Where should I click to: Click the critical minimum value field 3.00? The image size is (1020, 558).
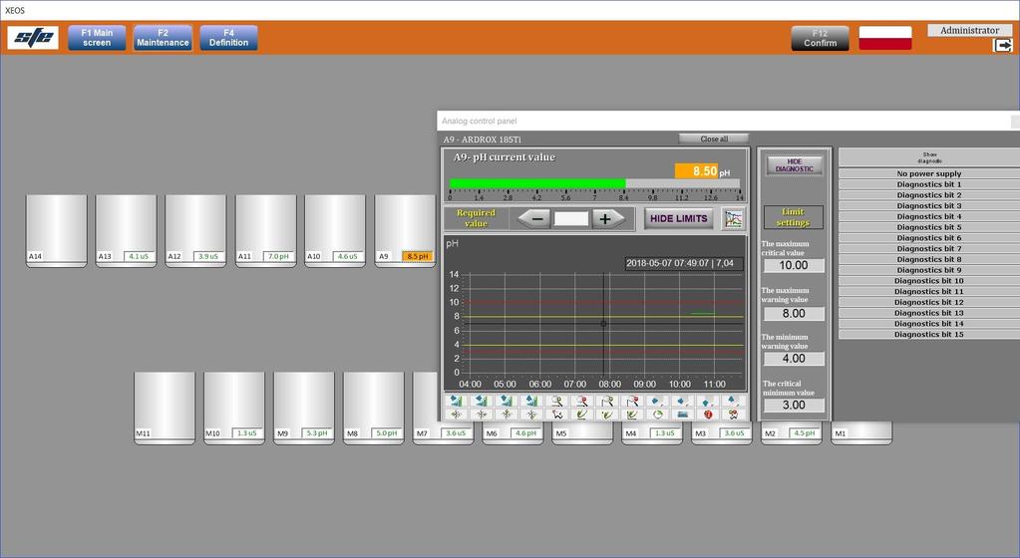[x=793, y=405]
